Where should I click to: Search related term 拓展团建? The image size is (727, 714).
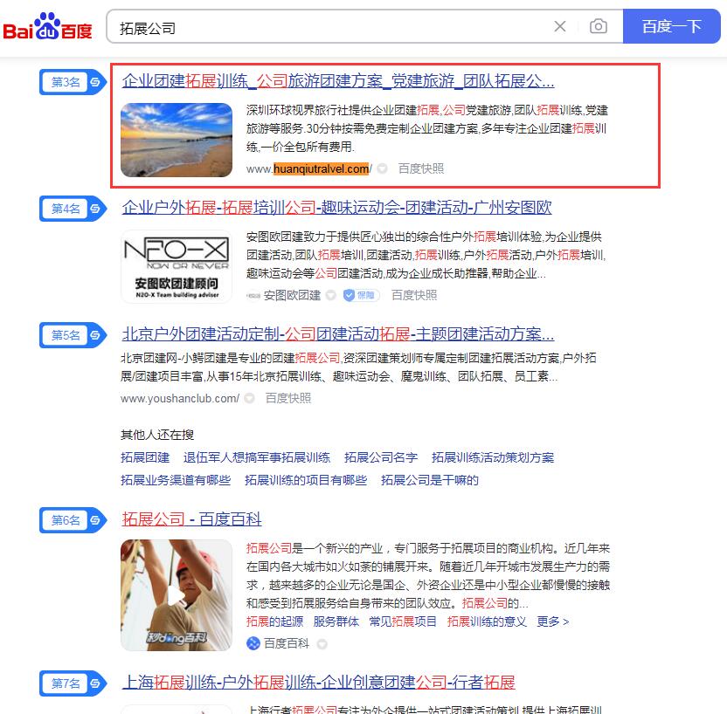[x=145, y=457]
